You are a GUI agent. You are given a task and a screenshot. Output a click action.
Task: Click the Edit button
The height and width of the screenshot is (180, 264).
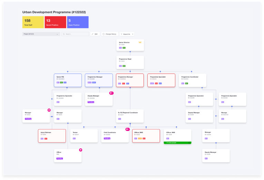click(x=95, y=34)
